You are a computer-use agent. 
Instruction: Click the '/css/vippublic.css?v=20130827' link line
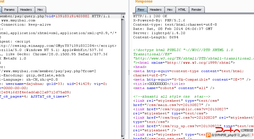coord(181,109)
